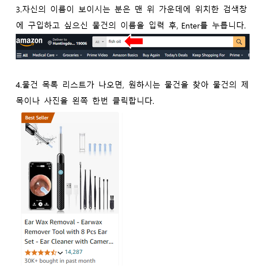This screenshot has height=279, width=265.
Task: Open the hamburger All menu icon
Action: (19, 55)
